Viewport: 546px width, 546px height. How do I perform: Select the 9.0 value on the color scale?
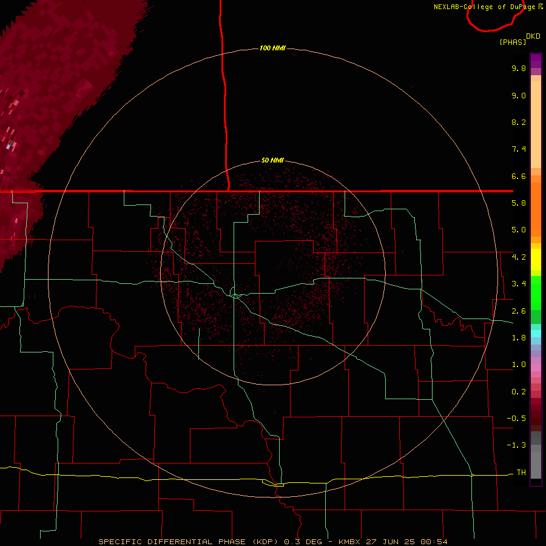click(x=519, y=95)
